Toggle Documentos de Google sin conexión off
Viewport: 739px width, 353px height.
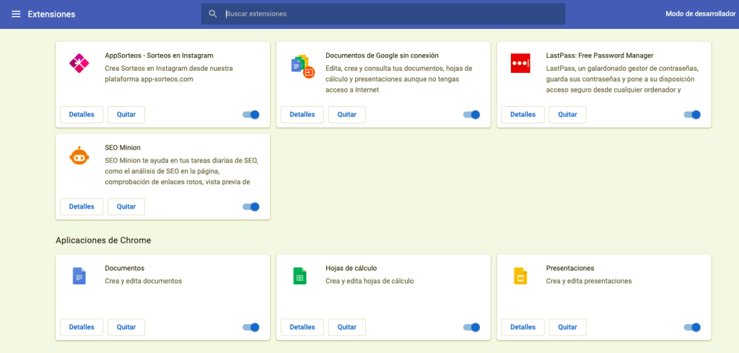click(471, 115)
